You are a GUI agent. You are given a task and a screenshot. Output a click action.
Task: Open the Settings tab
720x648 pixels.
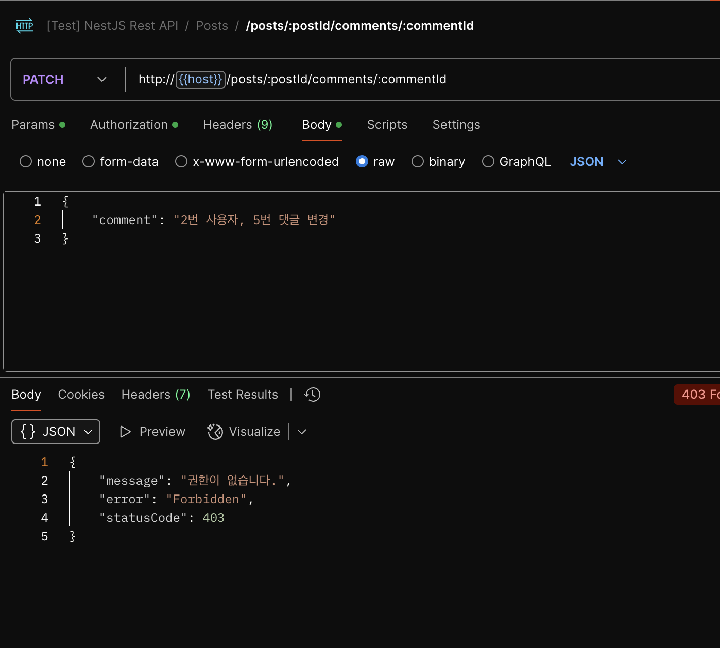point(456,125)
